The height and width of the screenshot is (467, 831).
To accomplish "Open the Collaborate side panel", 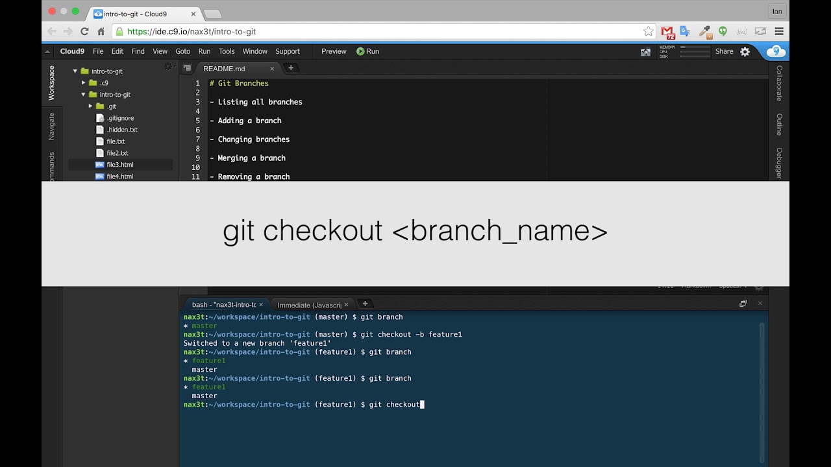I will [x=779, y=83].
